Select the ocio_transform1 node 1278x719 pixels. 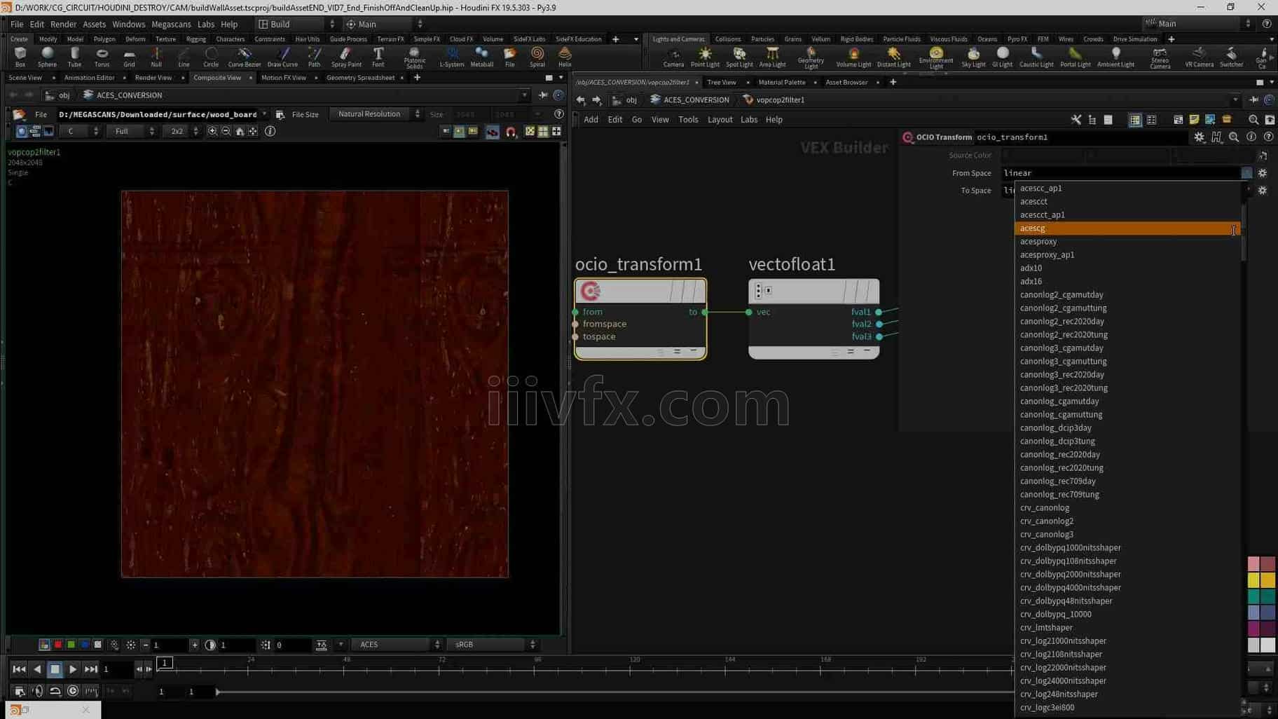click(x=640, y=319)
